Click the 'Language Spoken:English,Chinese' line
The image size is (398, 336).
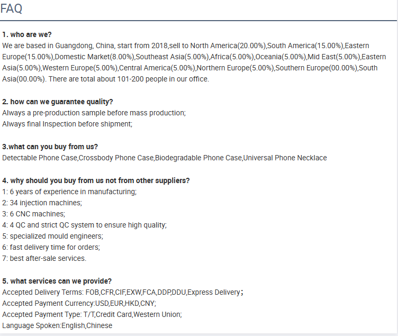[57, 325]
